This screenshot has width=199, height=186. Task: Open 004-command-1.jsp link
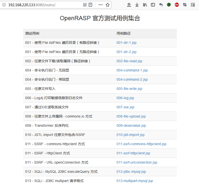(x=132, y=70)
